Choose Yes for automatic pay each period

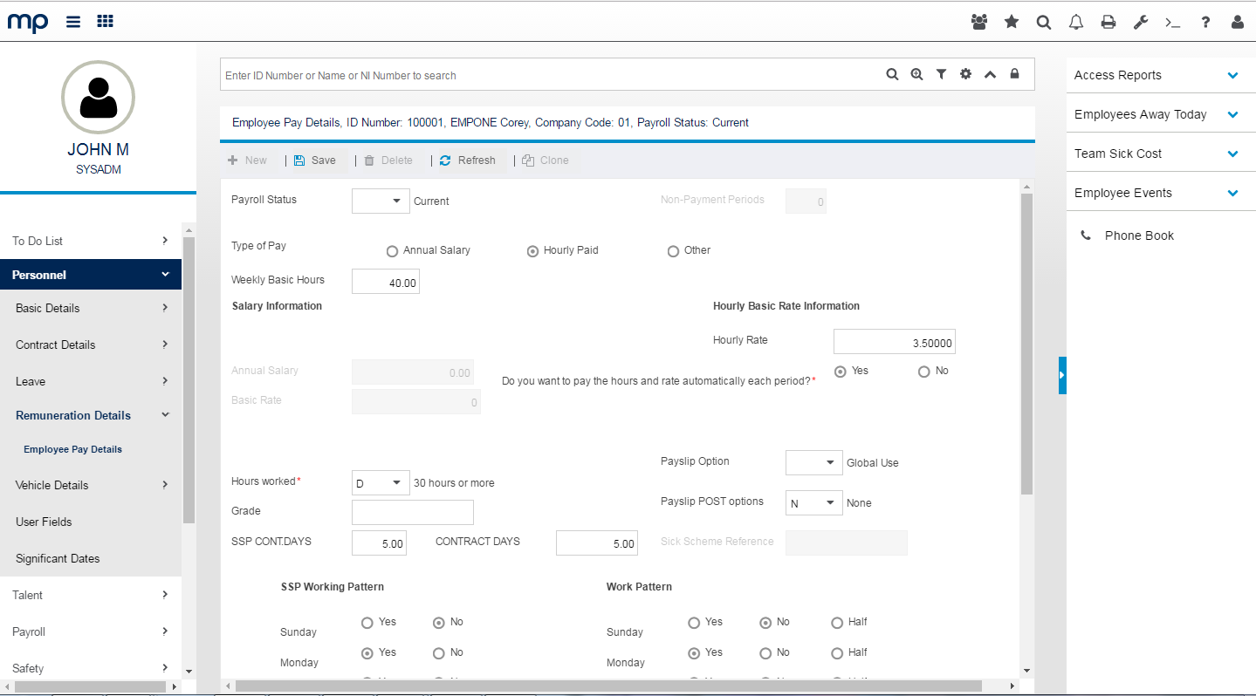(841, 372)
